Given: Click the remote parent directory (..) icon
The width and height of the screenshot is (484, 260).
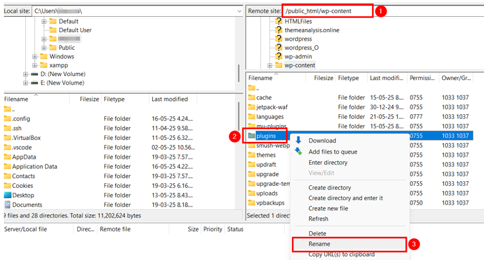Looking at the screenshot, I should tap(251, 88).
